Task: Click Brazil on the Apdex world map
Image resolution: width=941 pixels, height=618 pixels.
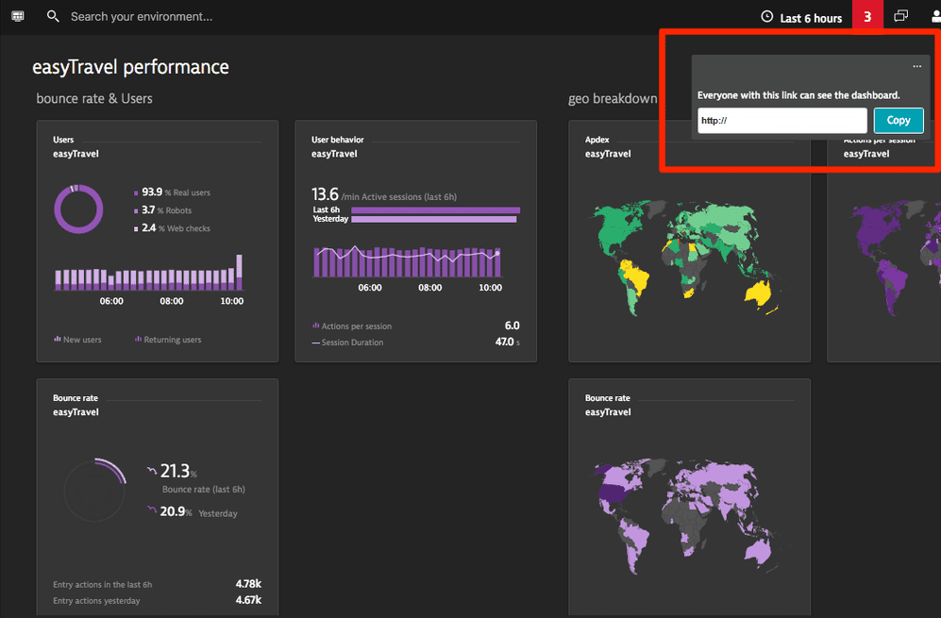Action: click(x=639, y=280)
